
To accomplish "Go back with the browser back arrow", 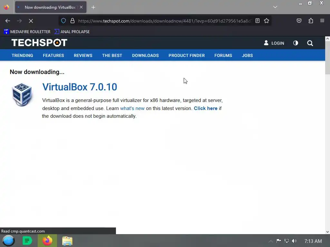I will click(x=8, y=21).
